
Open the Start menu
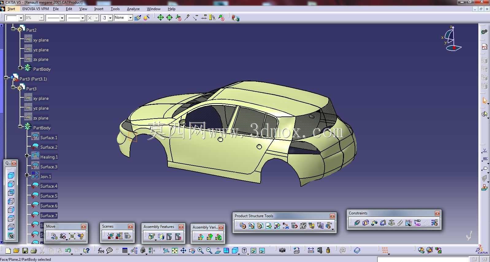click(11, 9)
